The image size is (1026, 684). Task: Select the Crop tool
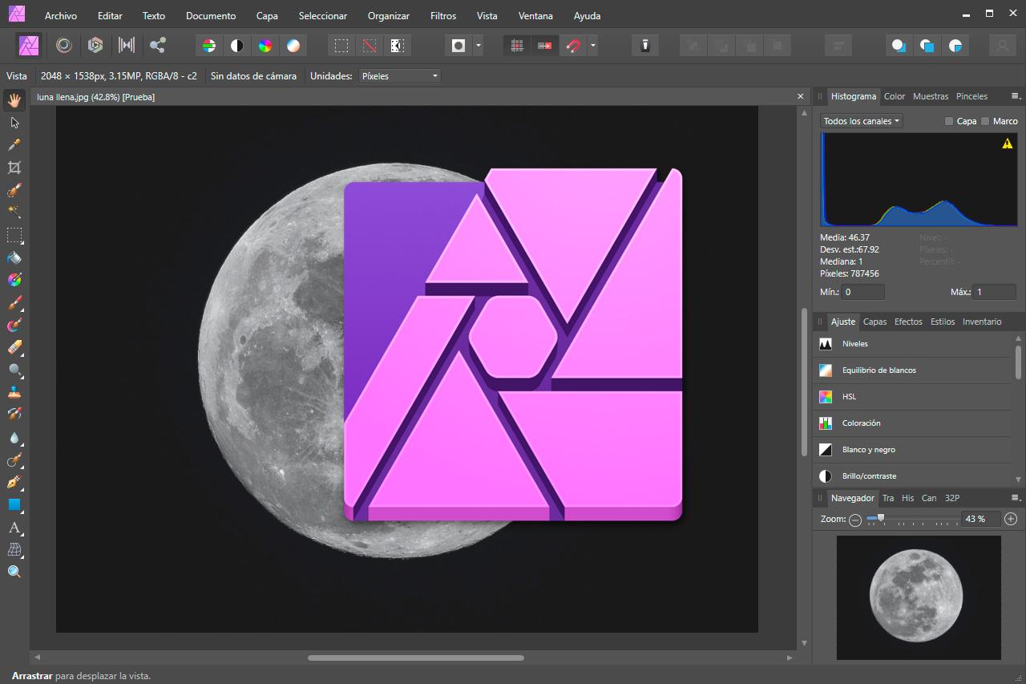pos(14,167)
